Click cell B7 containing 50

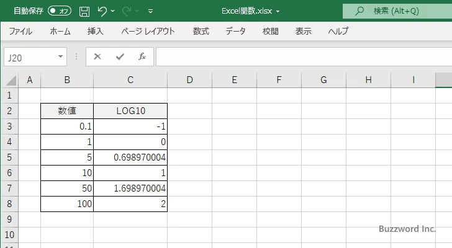tap(67, 188)
